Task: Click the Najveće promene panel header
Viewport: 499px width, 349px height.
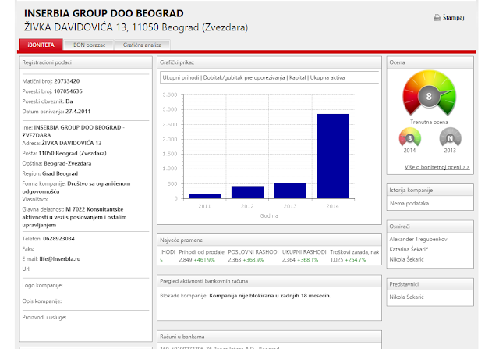Action: 269,240
